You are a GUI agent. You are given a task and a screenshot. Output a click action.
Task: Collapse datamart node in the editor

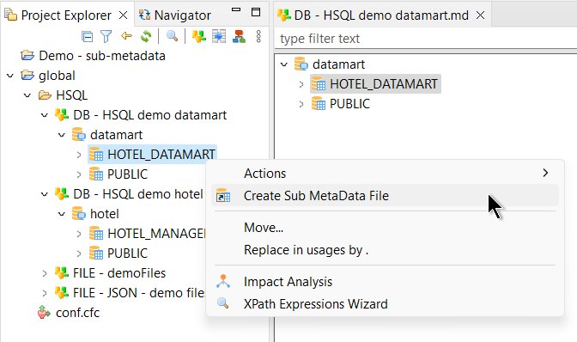coord(284,64)
